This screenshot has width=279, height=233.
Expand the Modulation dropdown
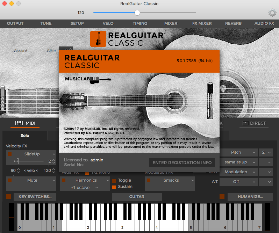(x=238, y=172)
